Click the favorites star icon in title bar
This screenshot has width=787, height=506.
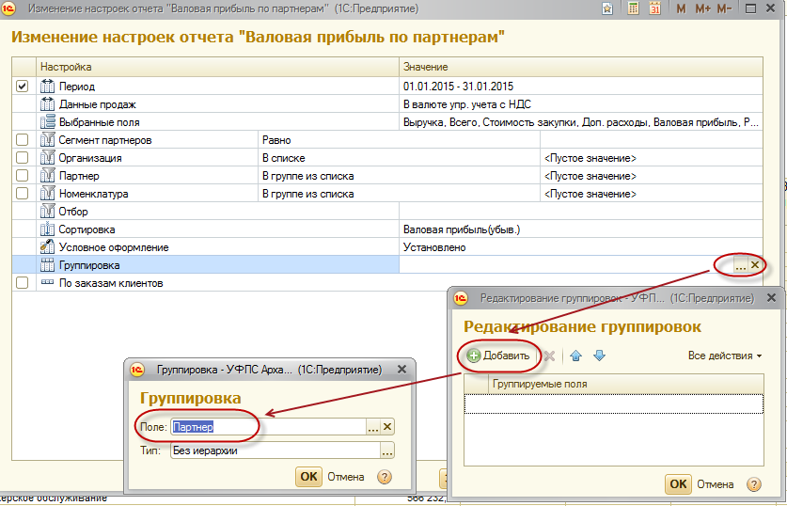tap(607, 8)
